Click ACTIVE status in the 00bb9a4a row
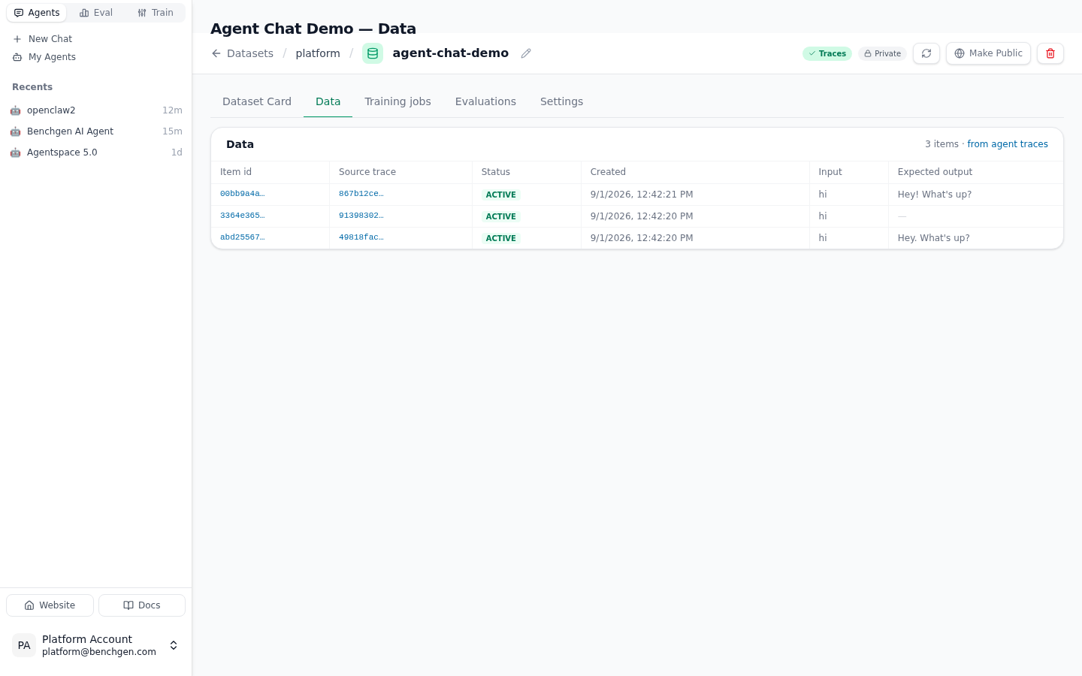The height and width of the screenshot is (676, 1082). coord(501,195)
